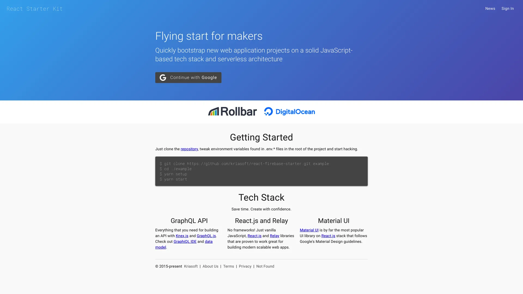Click the React.js link in Relay section
Viewport: 523px width, 294px height.
(254, 235)
